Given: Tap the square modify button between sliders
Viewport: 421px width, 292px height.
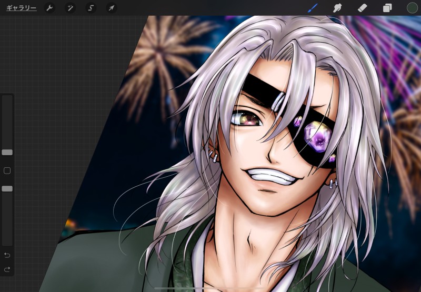Looking at the screenshot, I should (x=7, y=170).
